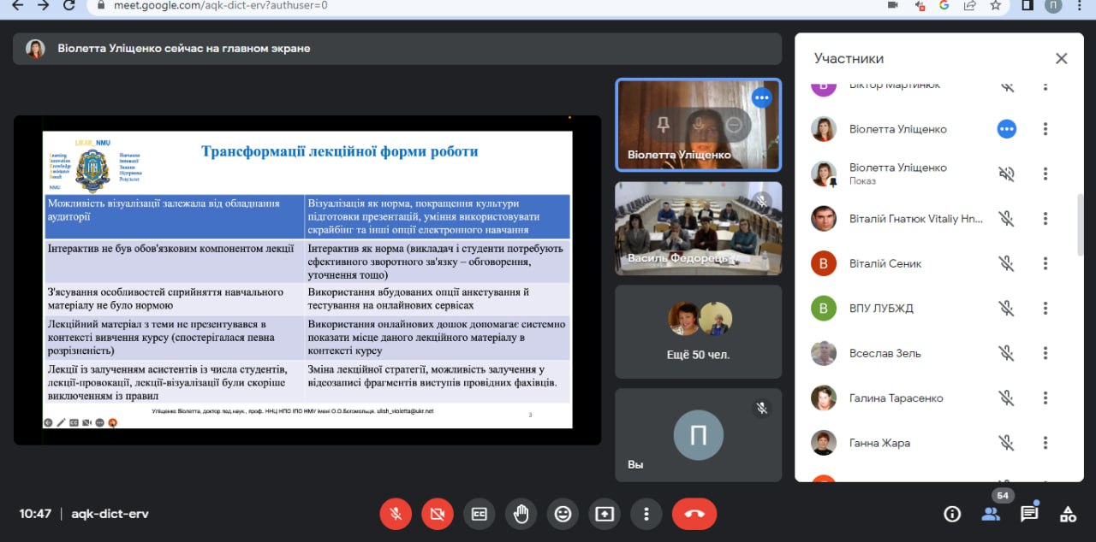Turn on your camera

coord(438,514)
